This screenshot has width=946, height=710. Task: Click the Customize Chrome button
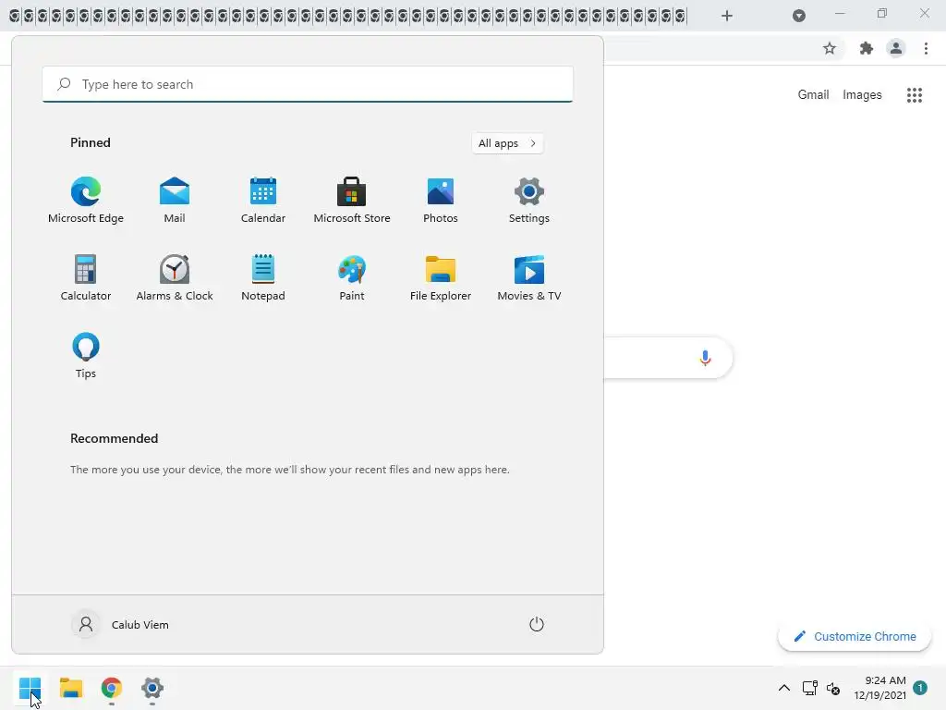click(x=855, y=636)
